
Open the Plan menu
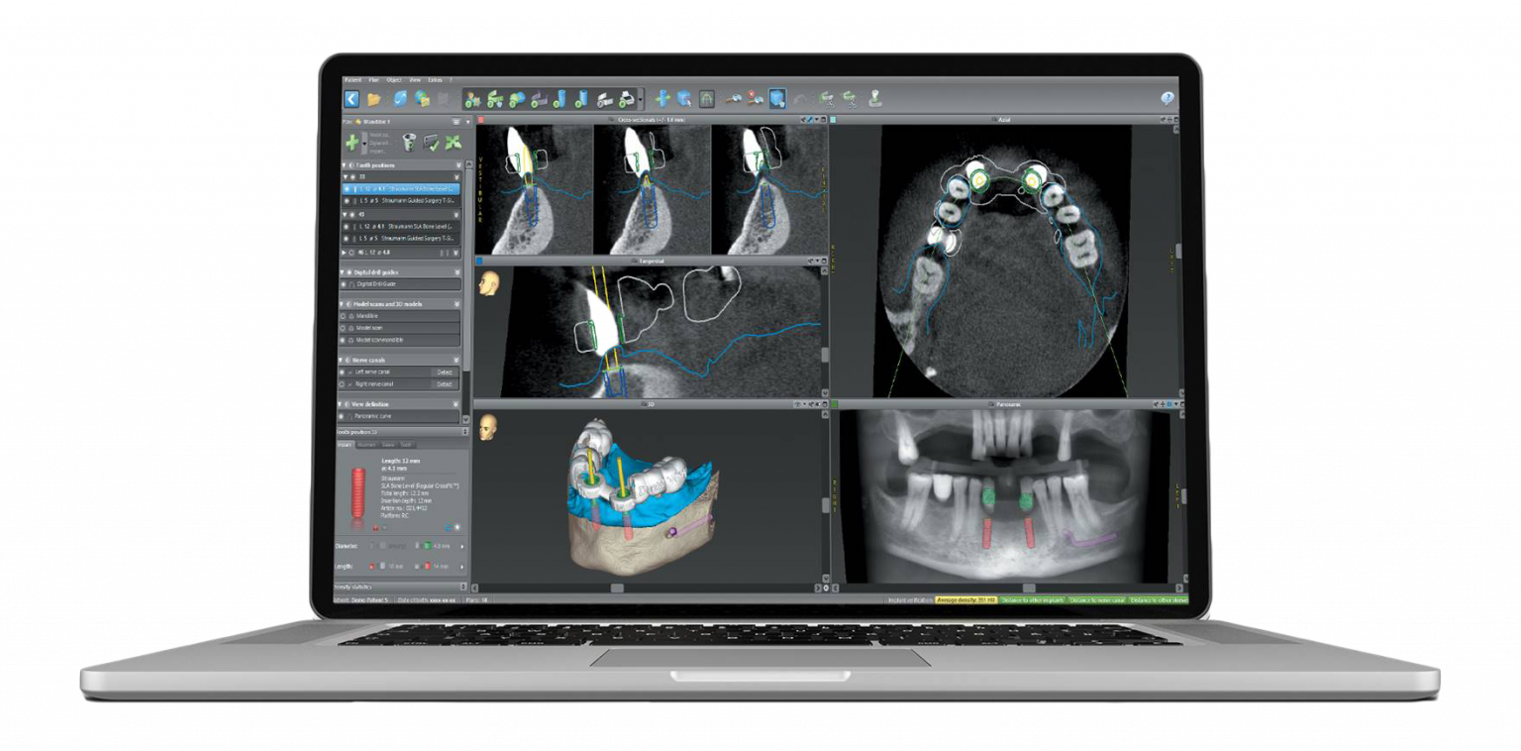tap(374, 80)
